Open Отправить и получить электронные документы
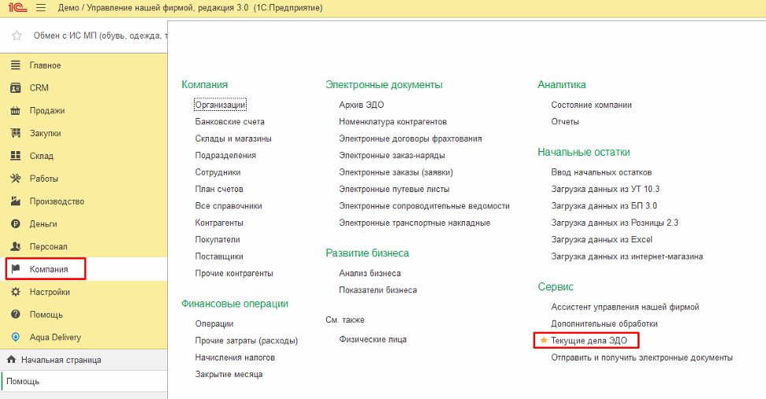The image size is (766, 399). 642,357
